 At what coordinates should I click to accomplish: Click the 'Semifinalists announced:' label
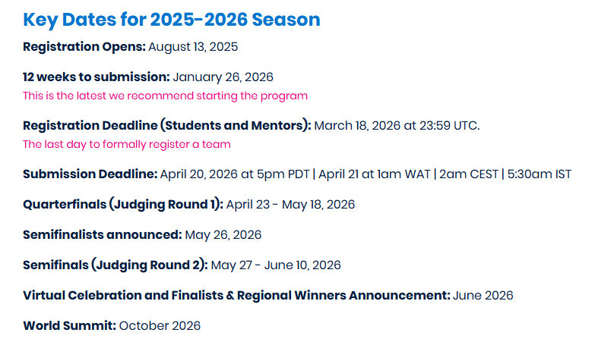click(x=103, y=235)
